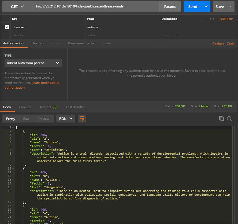
Task: Open the Tests tab
Action: pyautogui.click(x=107, y=43)
